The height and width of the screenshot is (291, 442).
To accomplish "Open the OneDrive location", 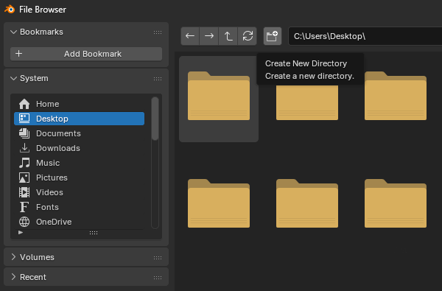I will point(80,222).
